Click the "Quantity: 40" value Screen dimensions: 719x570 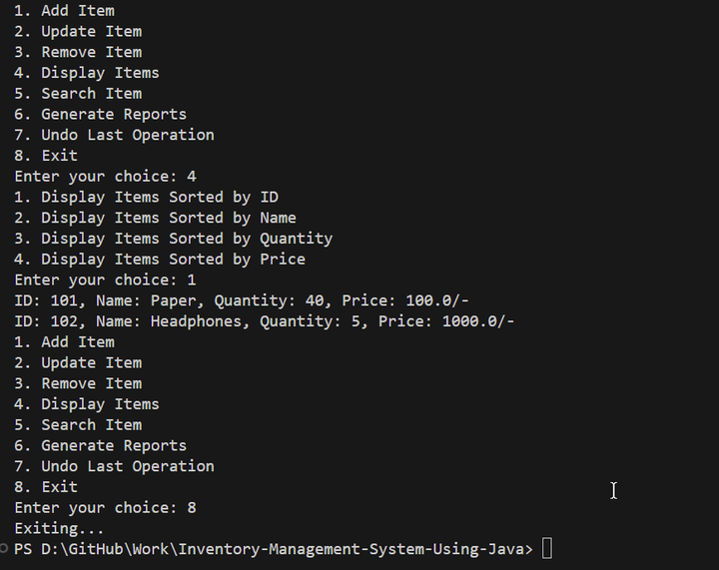click(x=269, y=300)
